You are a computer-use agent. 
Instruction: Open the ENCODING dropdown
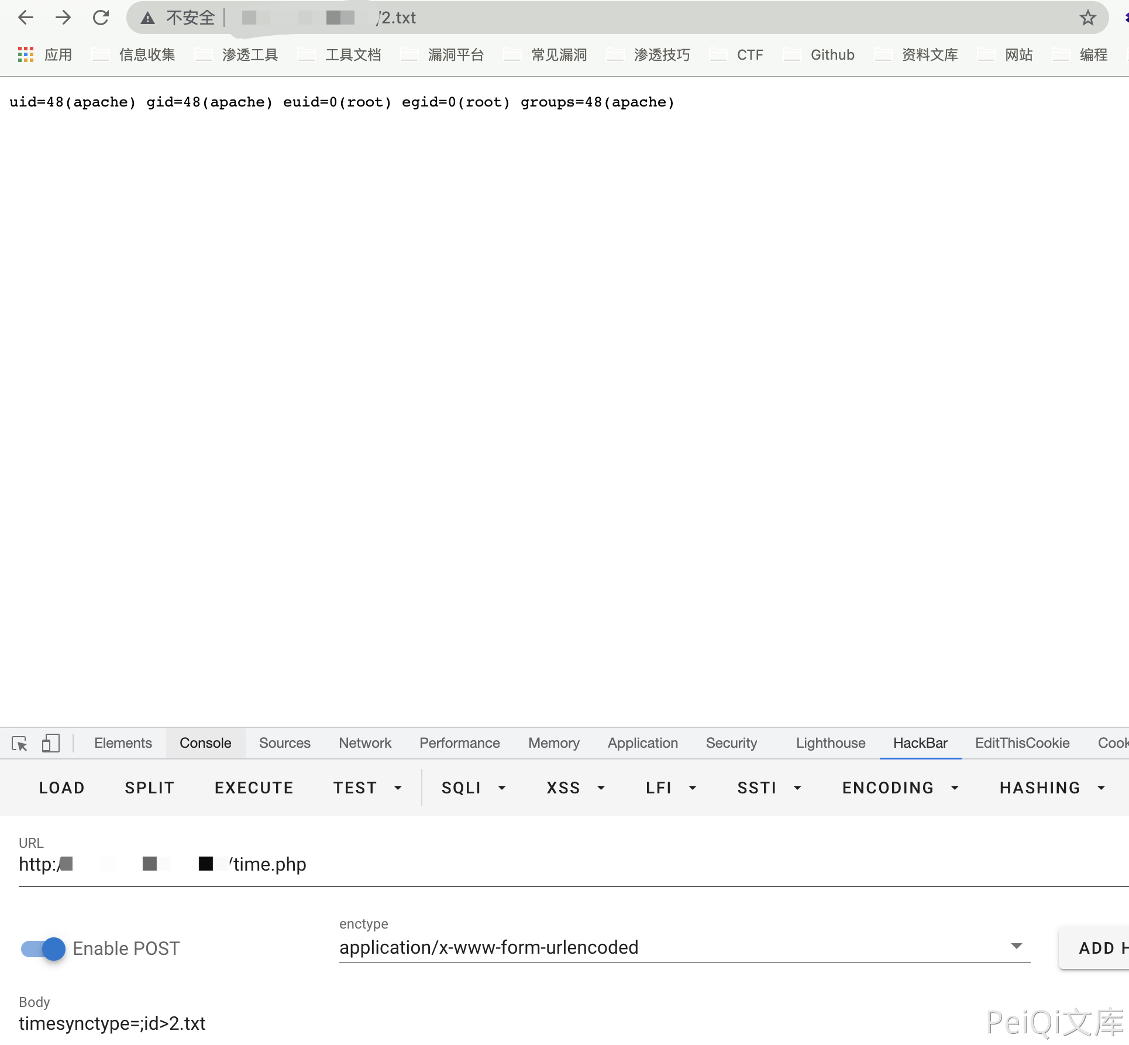tap(900, 788)
